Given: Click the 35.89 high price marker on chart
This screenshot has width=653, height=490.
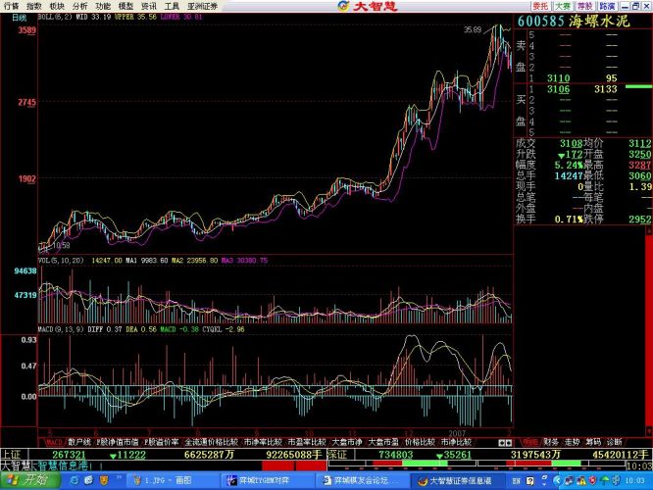Looking at the screenshot, I should click(473, 29).
